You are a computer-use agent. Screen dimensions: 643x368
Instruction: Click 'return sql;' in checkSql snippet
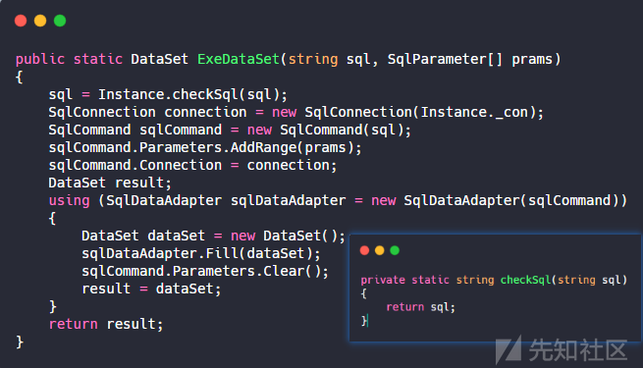421,307
